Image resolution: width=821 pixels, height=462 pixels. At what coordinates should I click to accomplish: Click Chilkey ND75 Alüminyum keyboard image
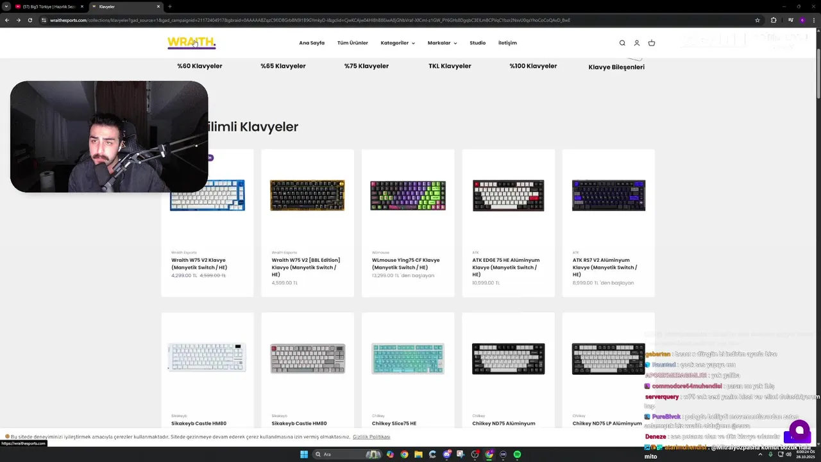pyautogui.click(x=508, y=359)
